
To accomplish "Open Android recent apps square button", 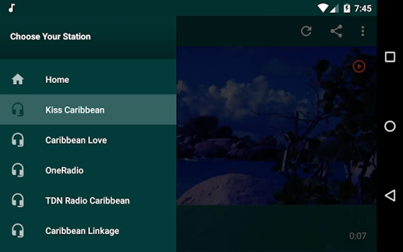I will [x=390, y=57].
